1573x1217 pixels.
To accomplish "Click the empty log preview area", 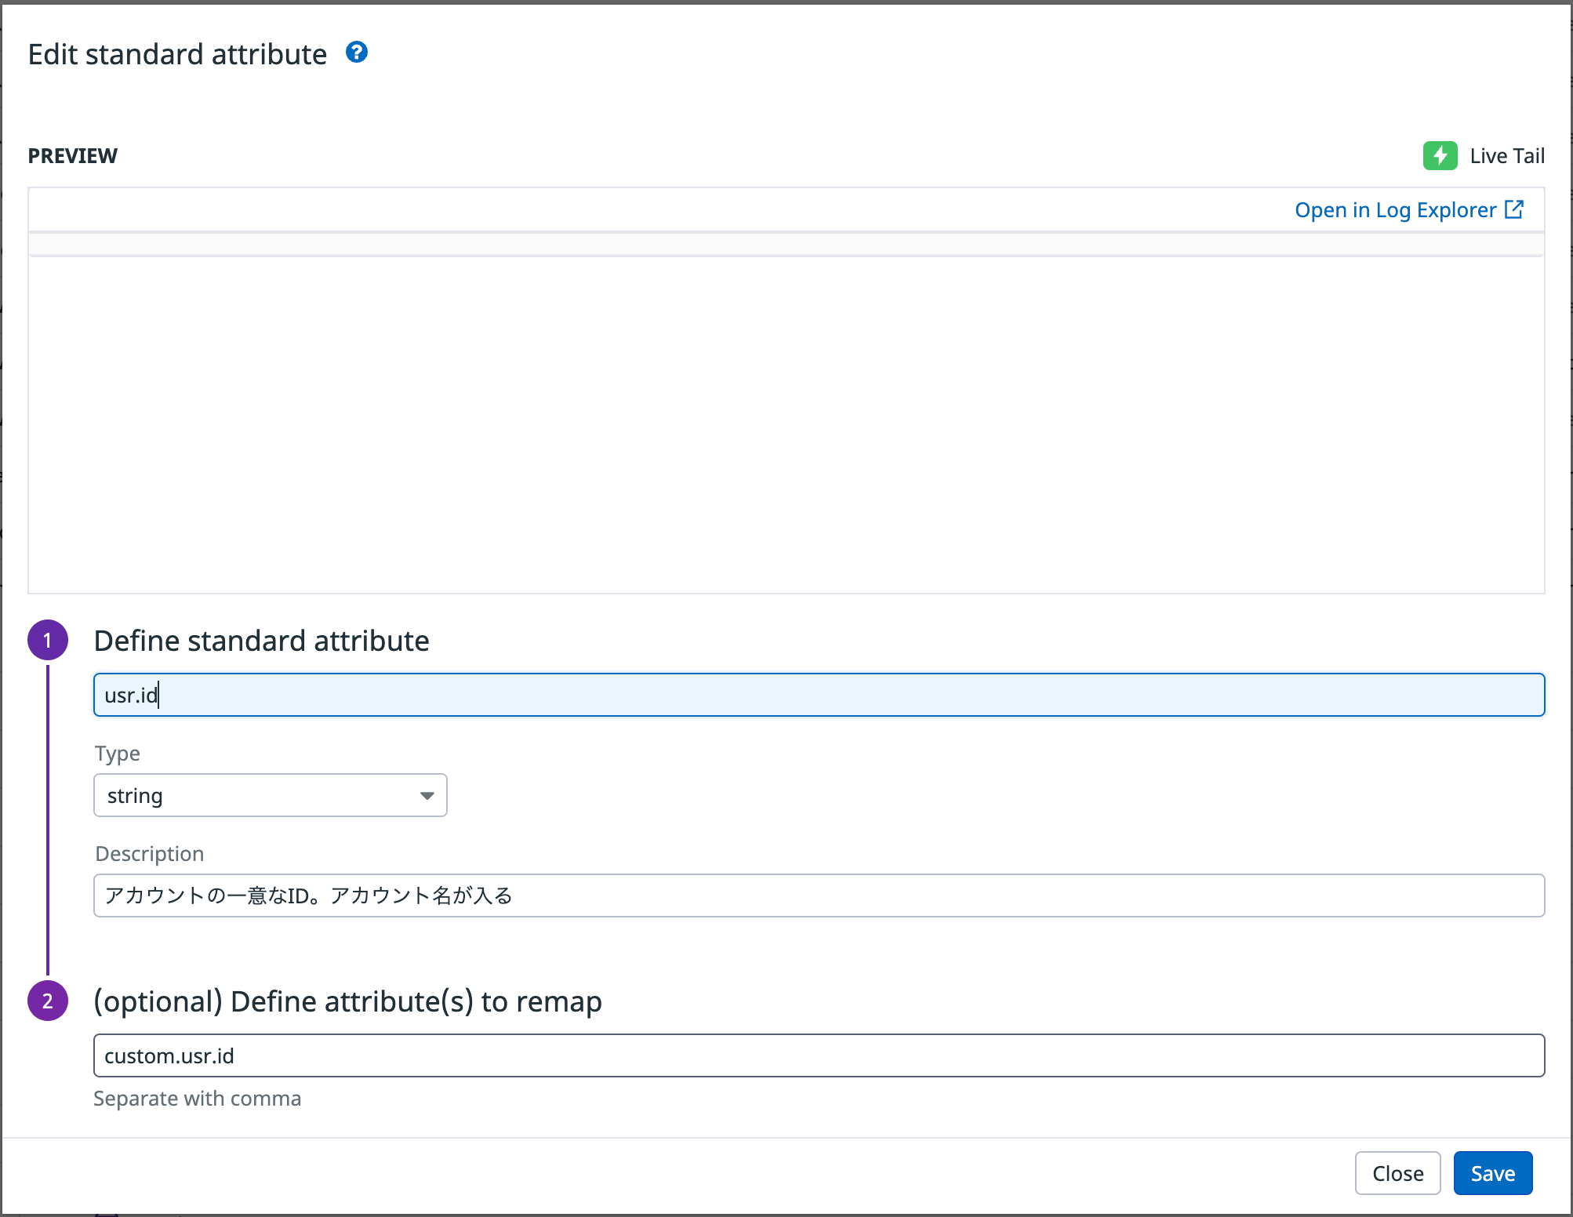I will [x=786, y=423].
